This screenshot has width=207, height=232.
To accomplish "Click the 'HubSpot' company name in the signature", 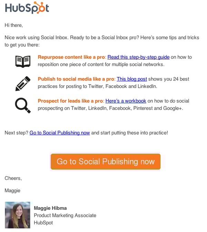I will (x=43, y=223).
